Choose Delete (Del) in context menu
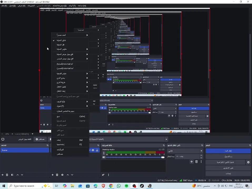This screenshot has height=189, width=252. [x=70, y=140]
